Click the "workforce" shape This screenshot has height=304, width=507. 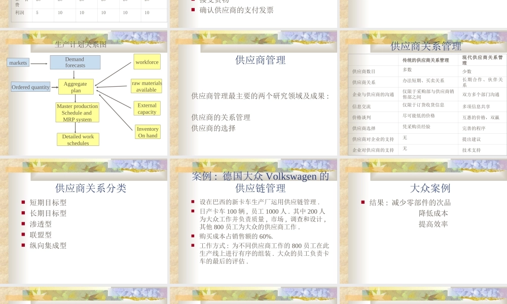click(147, 62)
